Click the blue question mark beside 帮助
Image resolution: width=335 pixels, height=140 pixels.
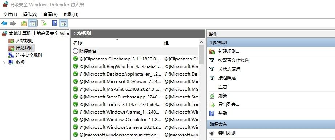point(212,113)
